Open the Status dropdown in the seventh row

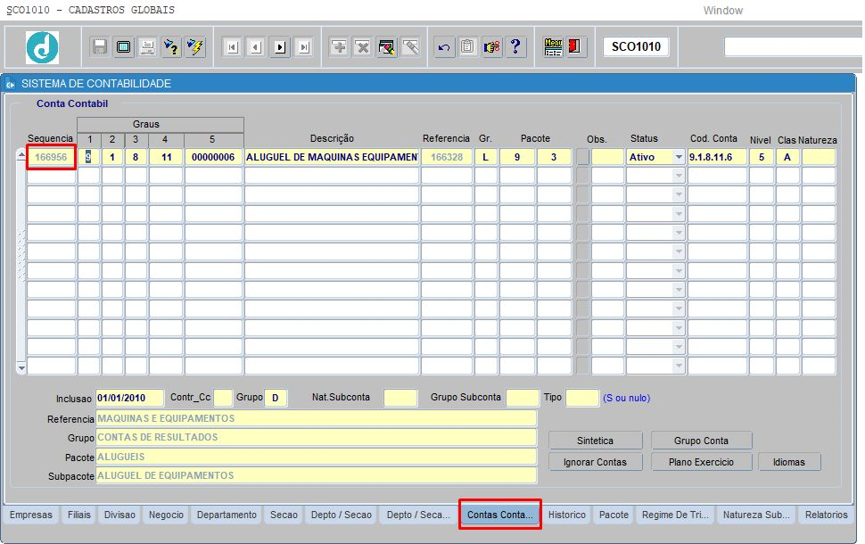679,271
